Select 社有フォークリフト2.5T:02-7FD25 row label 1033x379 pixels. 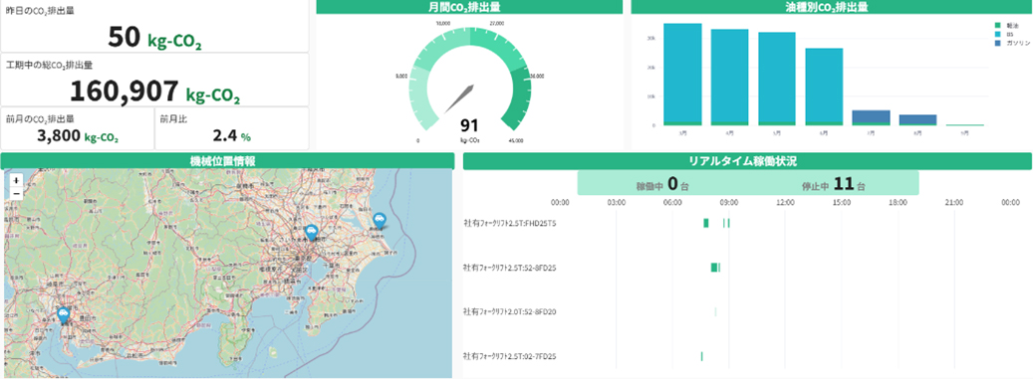[510, 356]
